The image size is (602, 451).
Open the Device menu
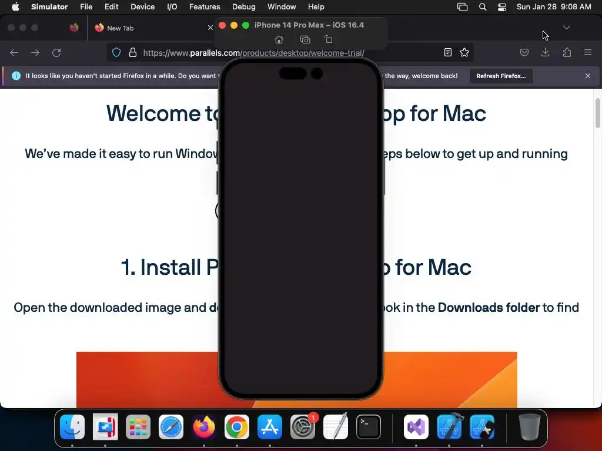[142, 7]
